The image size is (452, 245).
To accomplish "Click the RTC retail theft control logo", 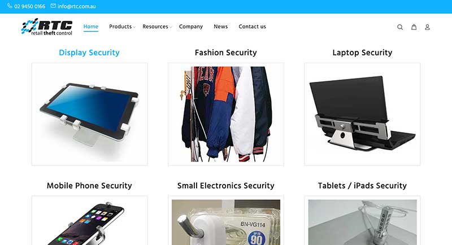I will (x=47, y=27).
